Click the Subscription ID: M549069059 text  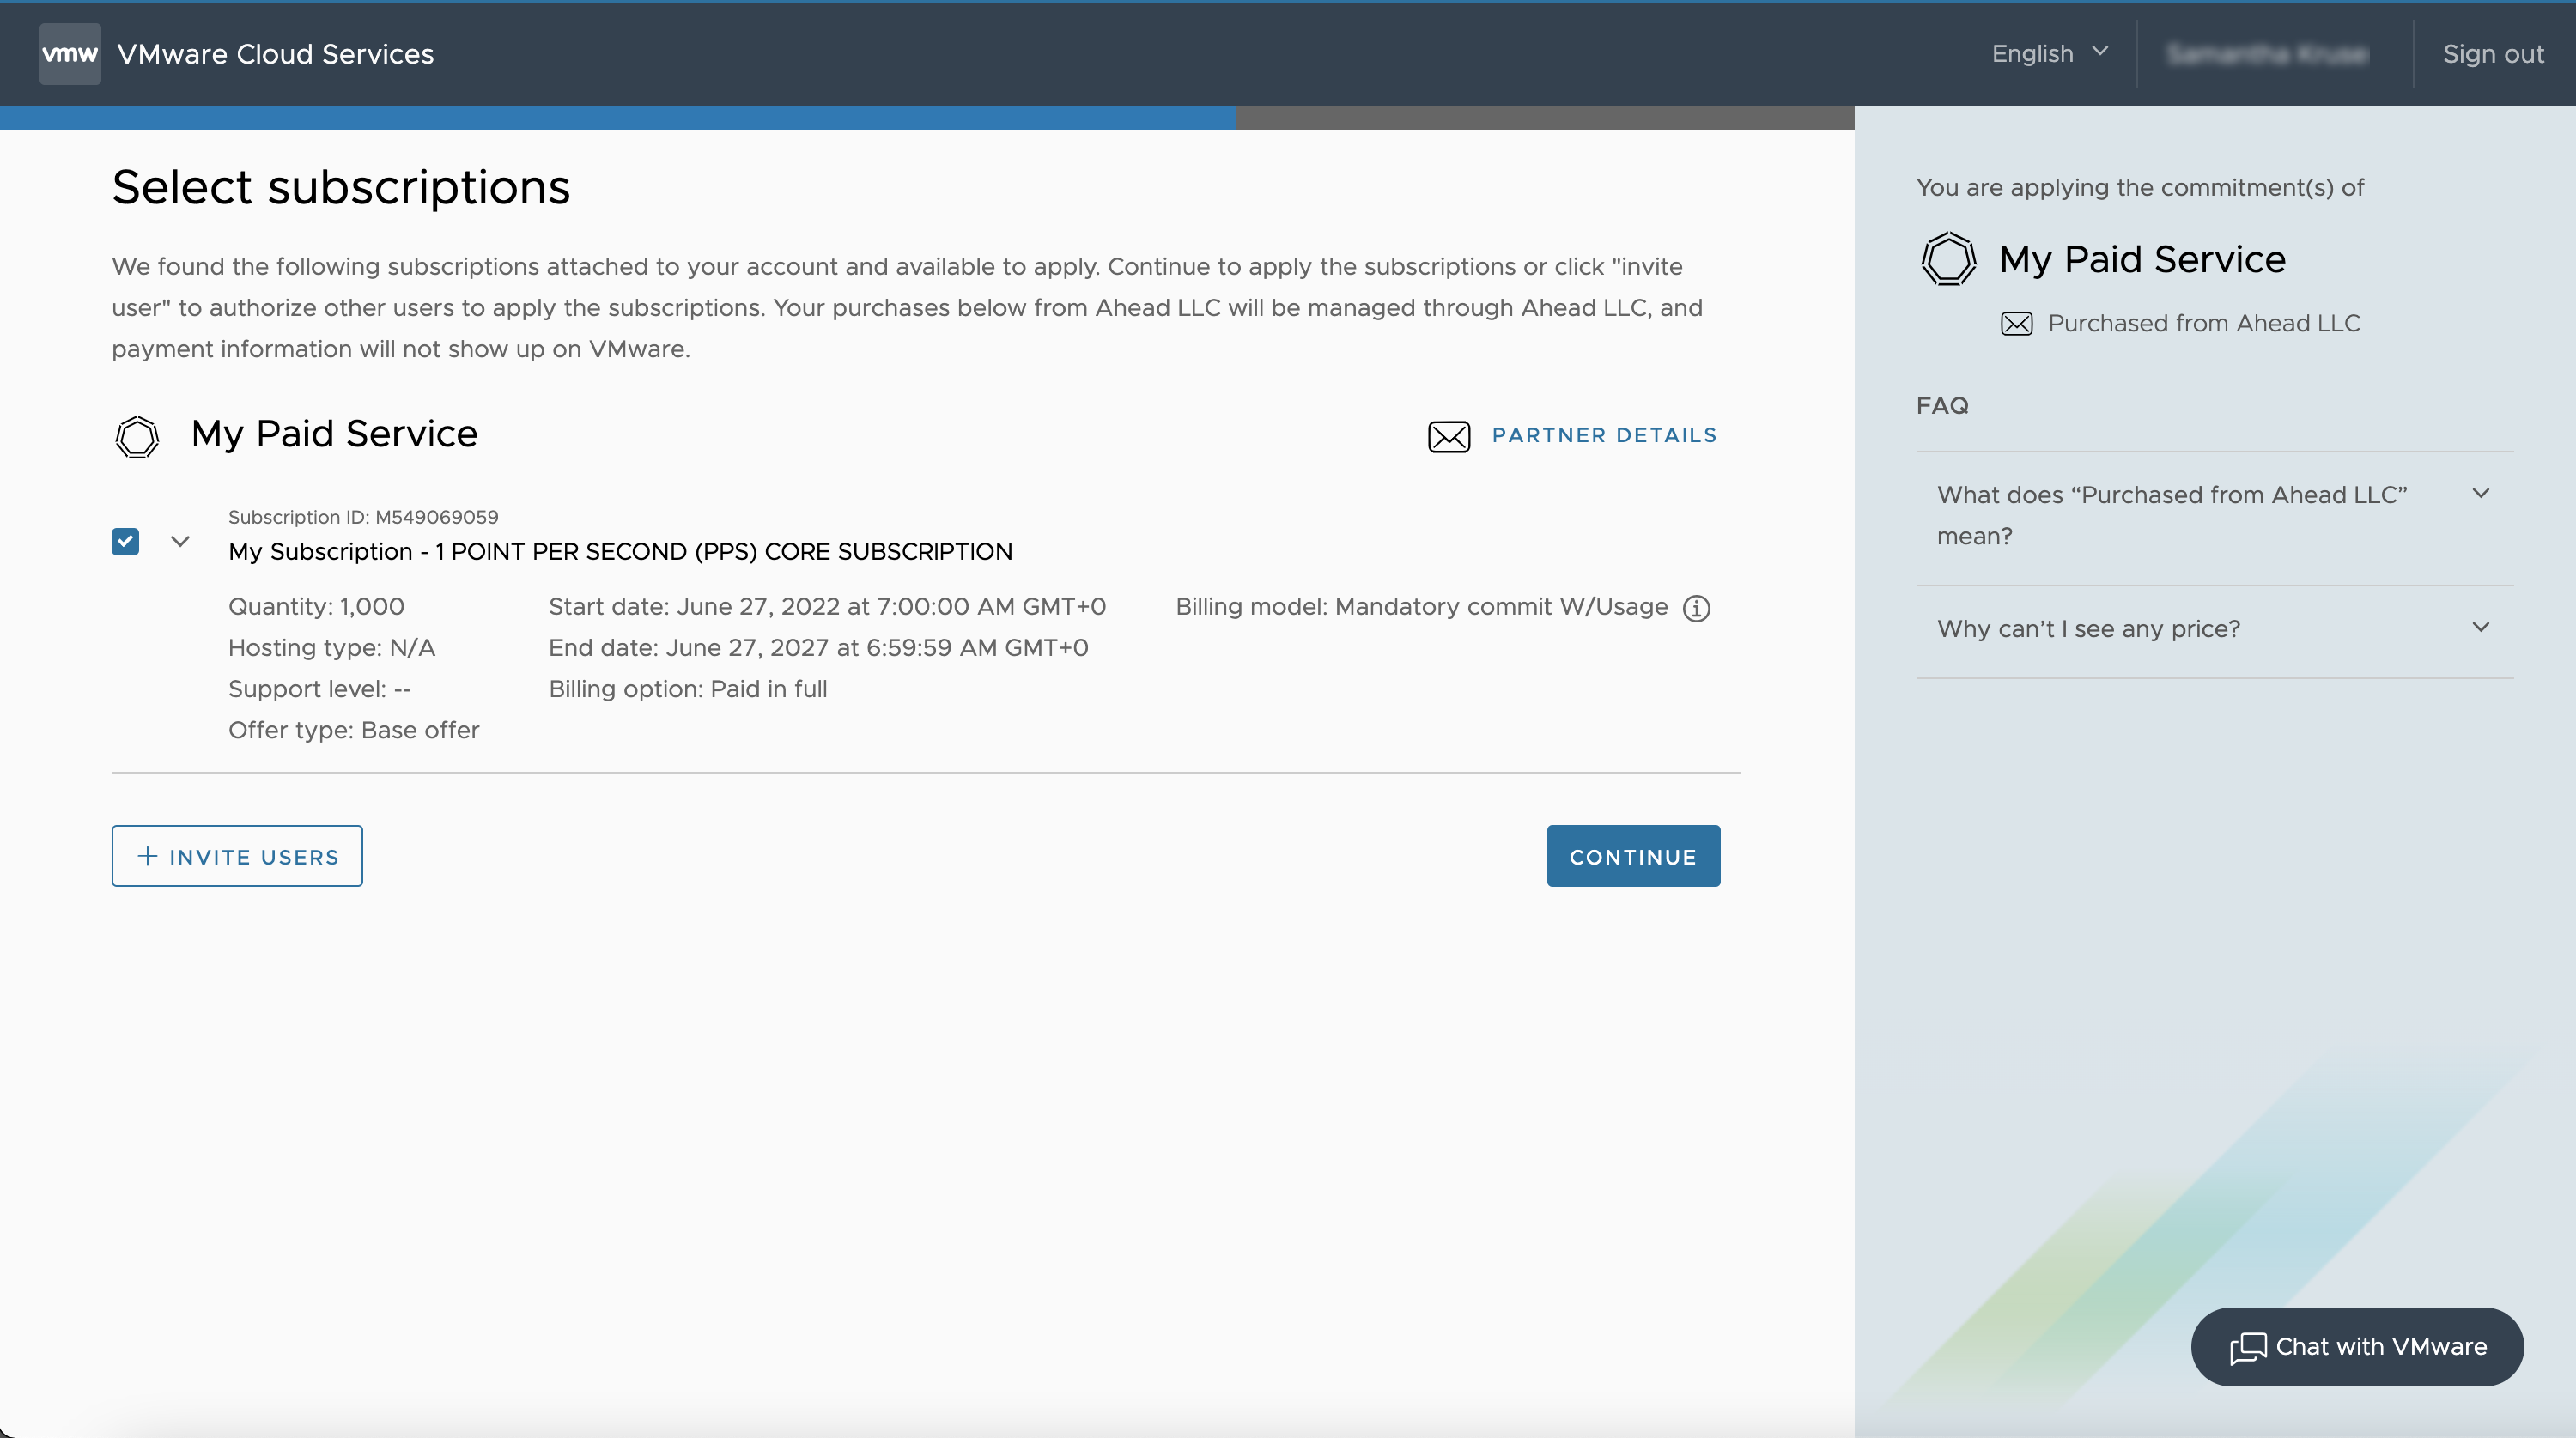[363, 517]
